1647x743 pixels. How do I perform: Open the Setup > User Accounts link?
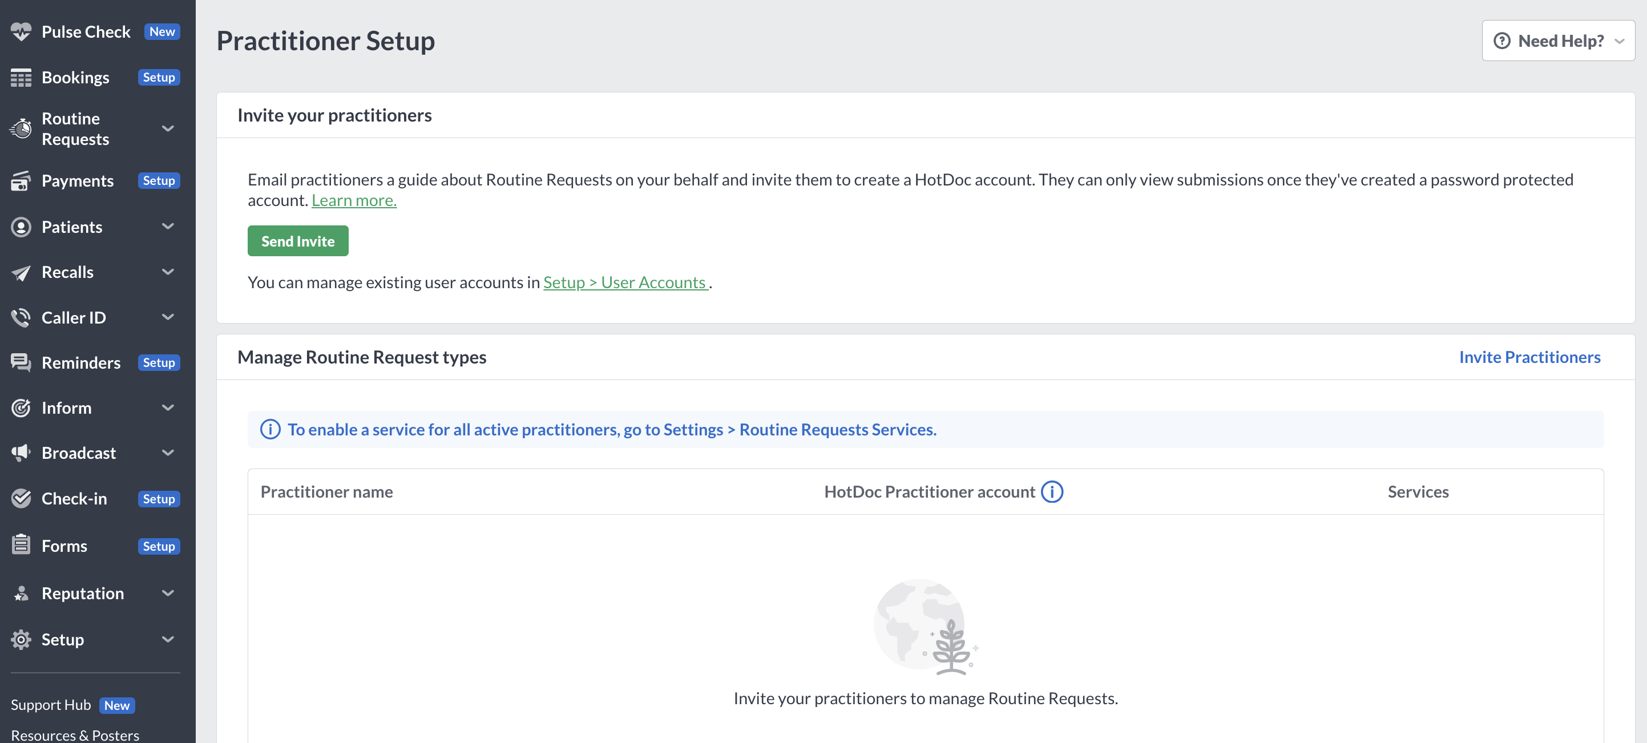click(x=626, y=282)
